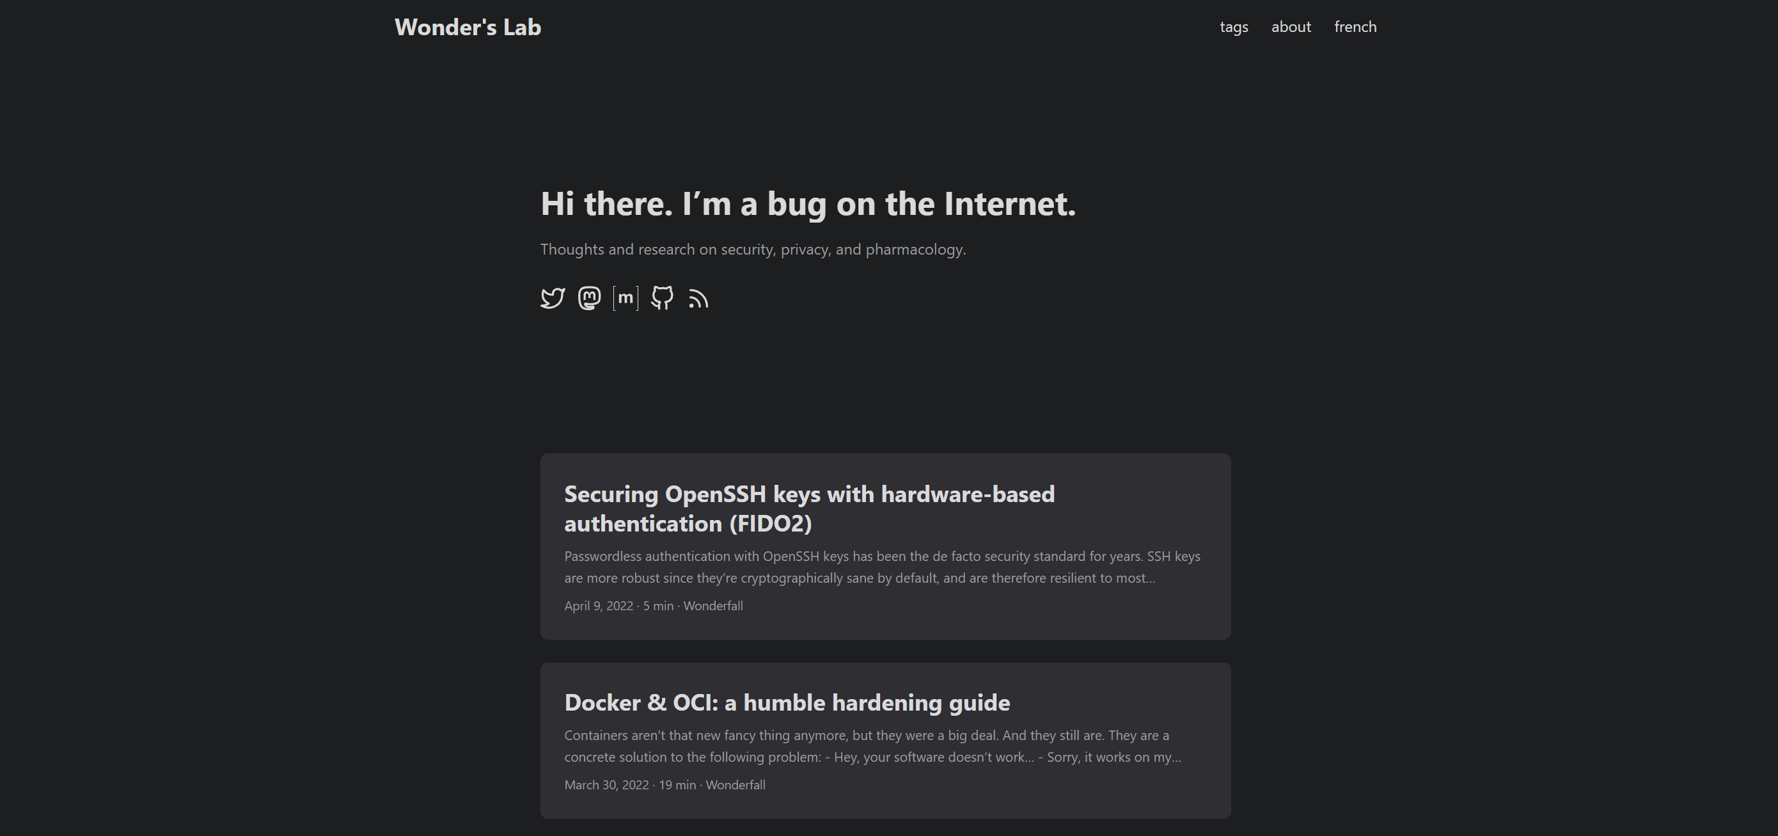This screenshot has height=836, width=1778.
Task: Select the Docker hardening guide card
Action: click(x=886, y=741)
